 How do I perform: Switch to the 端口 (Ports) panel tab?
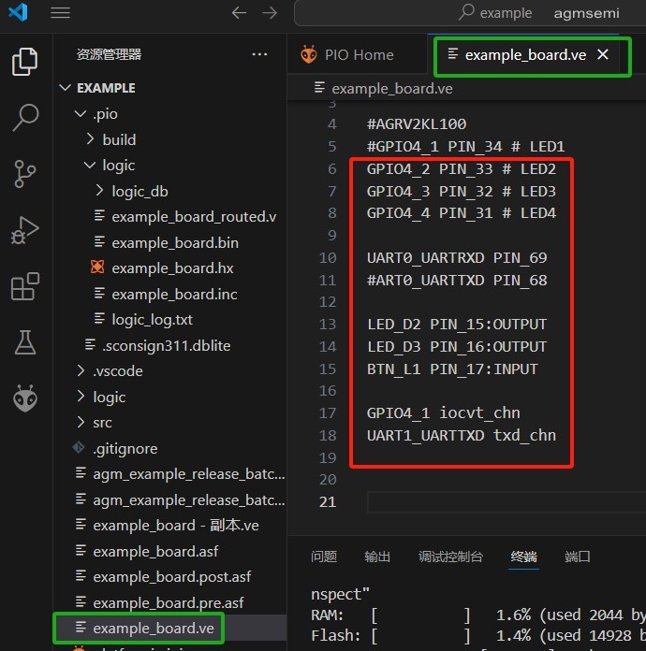(577, 557)
